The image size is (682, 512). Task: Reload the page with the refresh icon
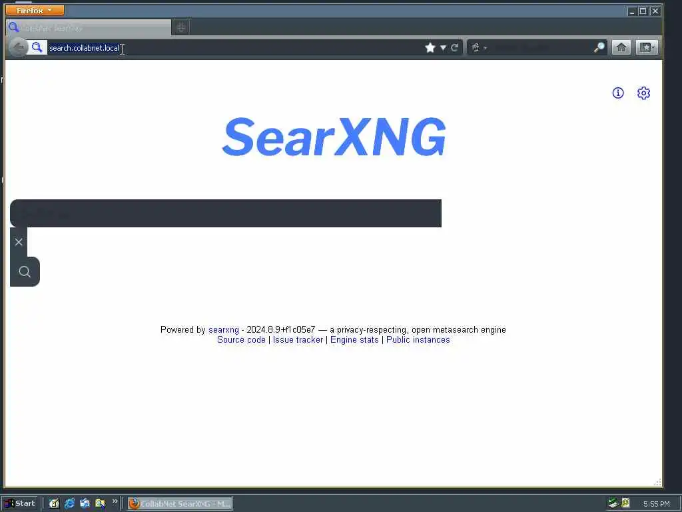pyautogui.click(x=454, y=48)
